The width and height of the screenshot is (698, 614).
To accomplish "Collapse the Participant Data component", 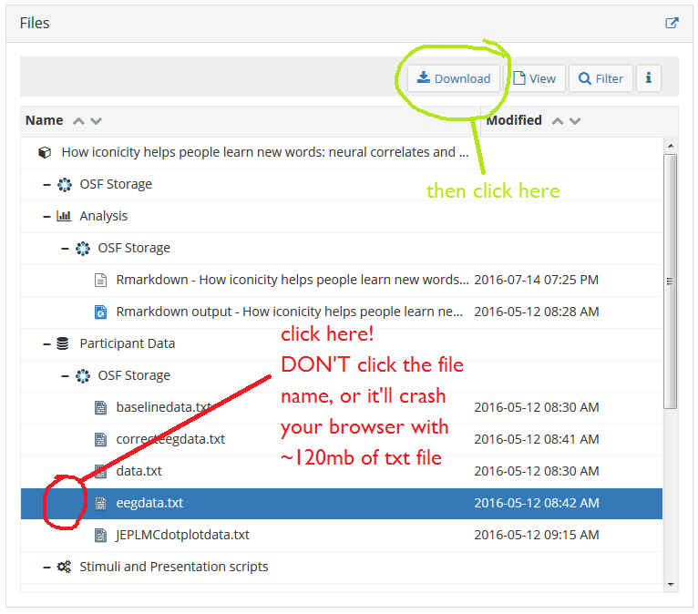I will pyautogui.click(x=46, y=343).
